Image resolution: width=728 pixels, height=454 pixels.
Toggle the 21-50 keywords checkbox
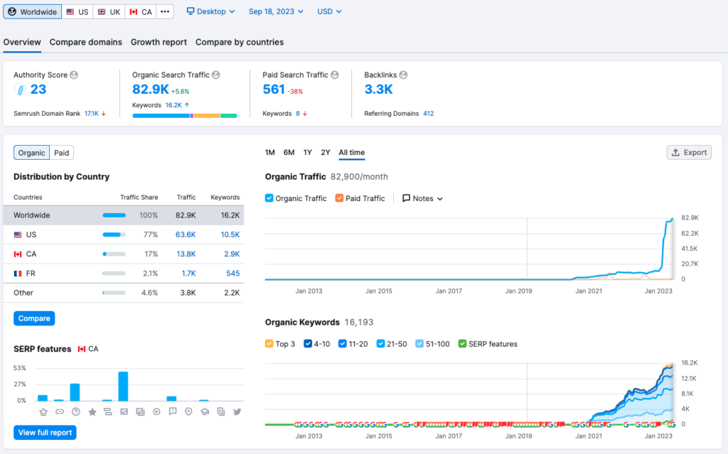pos(380,344)
